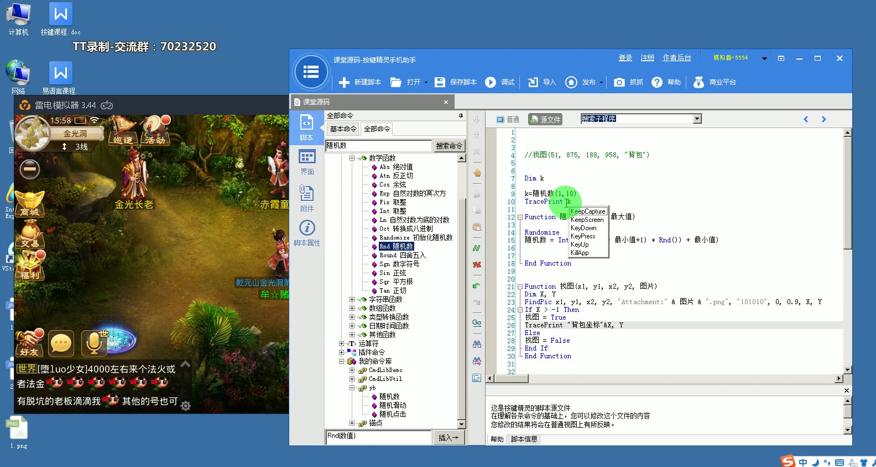The height and width of the screenshot is (467, 876).
Task: Open the 搜索子程序 combo box
Action: tap(697, 119)
